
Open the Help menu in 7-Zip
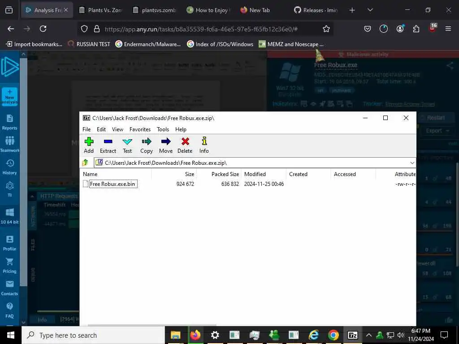181,129
